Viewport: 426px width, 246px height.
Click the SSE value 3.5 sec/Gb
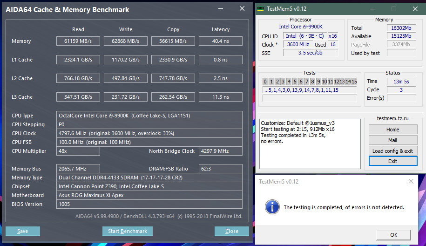tap(311, 53)
